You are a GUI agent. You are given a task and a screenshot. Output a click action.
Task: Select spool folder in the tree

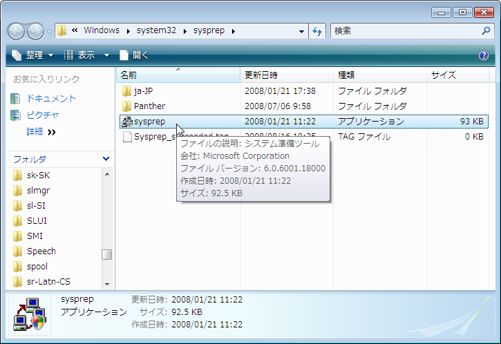coord(37,267)
